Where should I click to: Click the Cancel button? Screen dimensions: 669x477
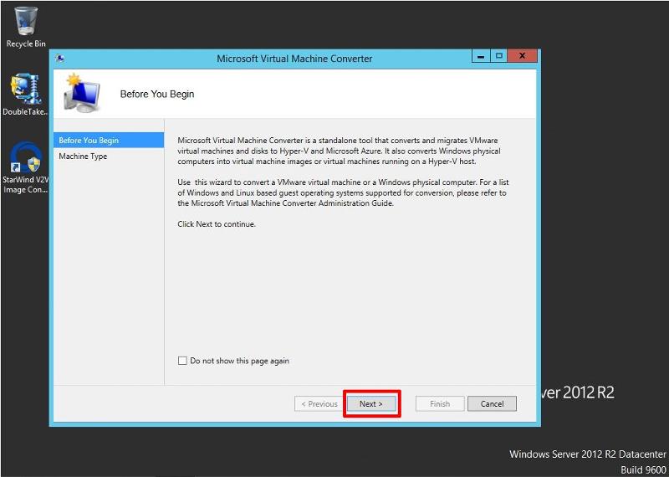(x=492, y=403)
